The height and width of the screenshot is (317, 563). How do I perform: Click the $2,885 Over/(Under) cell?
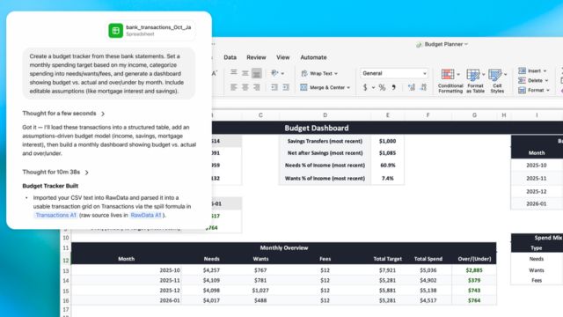[x=474, y=270]
